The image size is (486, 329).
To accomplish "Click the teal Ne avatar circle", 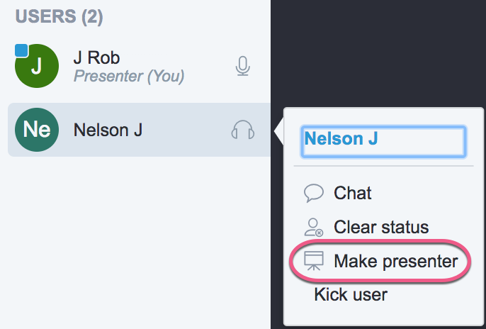I will pyautogui.click(x=35, y=130).
